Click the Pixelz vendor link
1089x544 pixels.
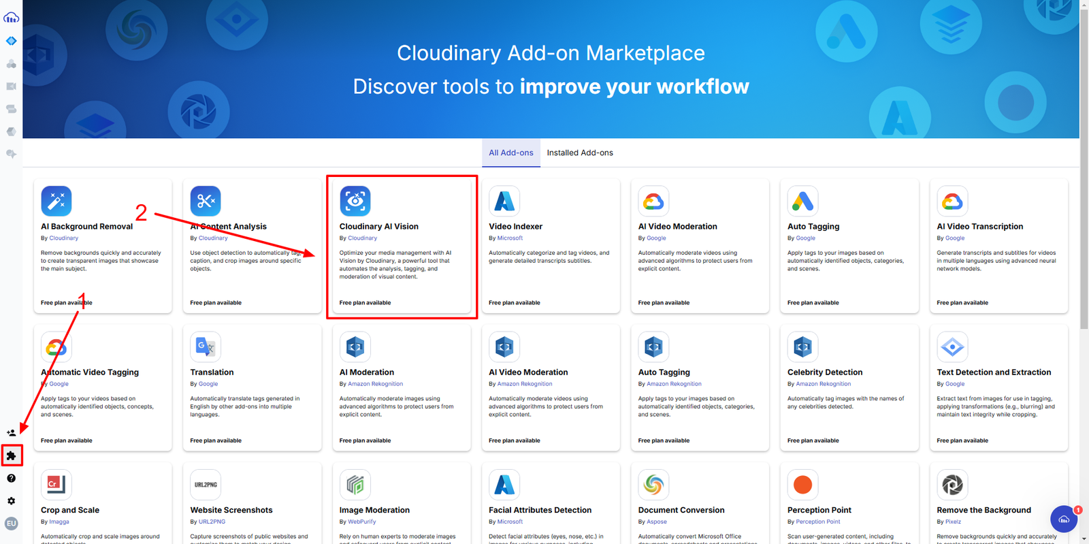point(953,522)
